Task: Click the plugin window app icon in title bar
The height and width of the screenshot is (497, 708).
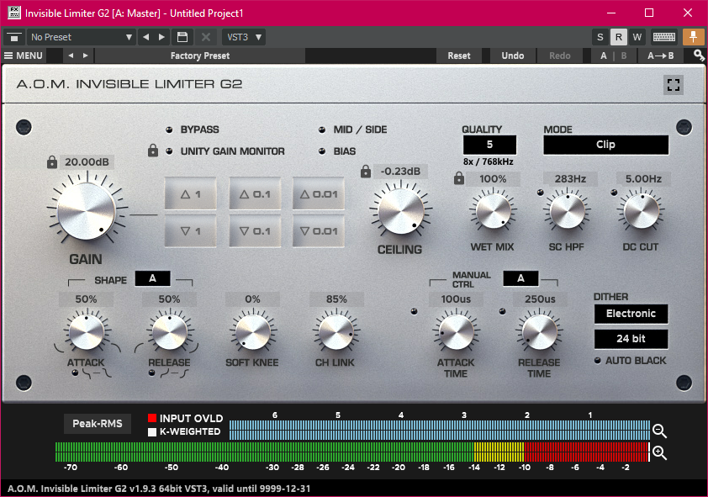Action: [x=14, y=13]
